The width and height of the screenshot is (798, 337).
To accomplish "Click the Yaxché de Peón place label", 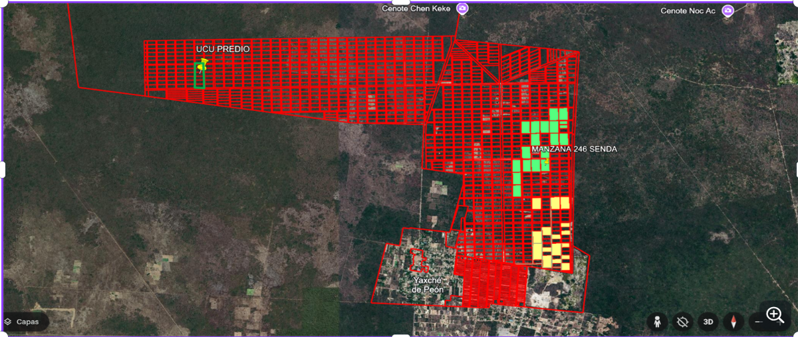I will point(427,285).
